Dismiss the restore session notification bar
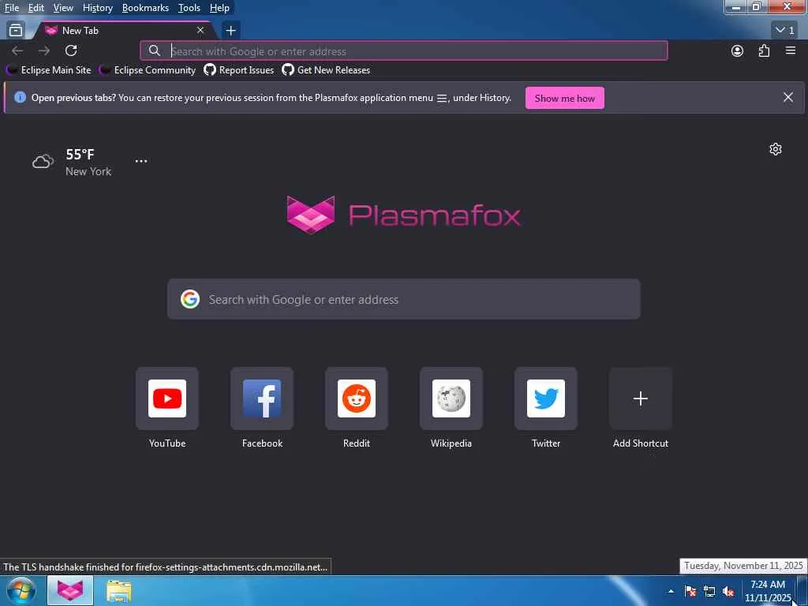Screen dimensions: 808x606 click(x=787, y=97)
